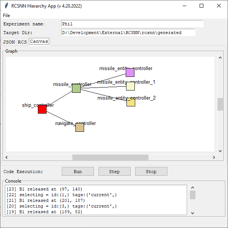Click the Target Dir path field

tap(128, 33)
